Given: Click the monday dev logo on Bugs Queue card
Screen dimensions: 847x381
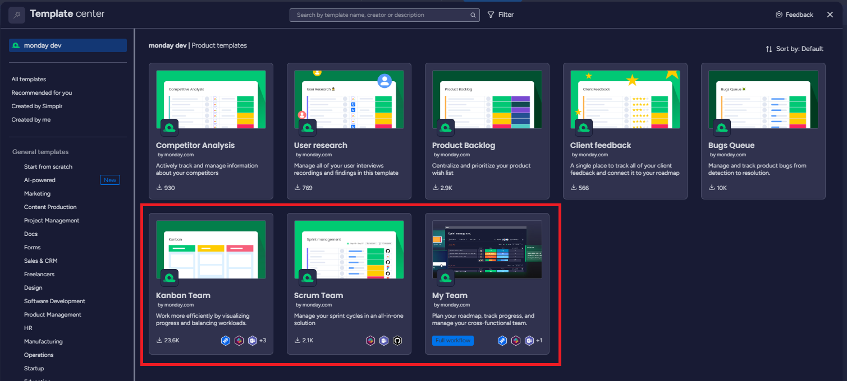Looking at the screenshot, I should (722, 128).
